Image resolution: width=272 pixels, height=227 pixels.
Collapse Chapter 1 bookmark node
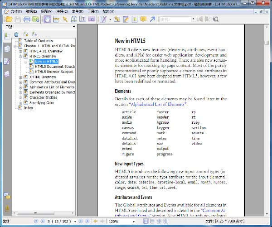tap(15, 46)
